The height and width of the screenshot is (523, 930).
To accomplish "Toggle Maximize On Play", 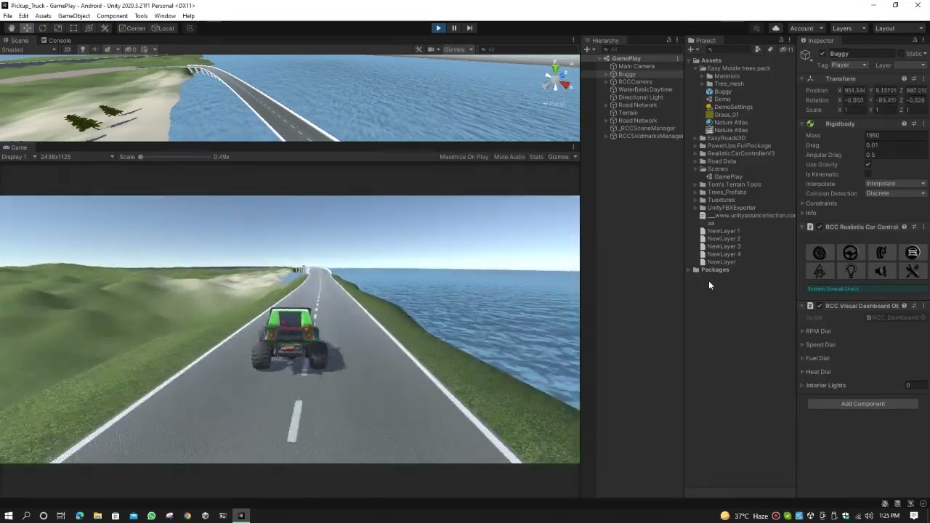I will point(464,157).
